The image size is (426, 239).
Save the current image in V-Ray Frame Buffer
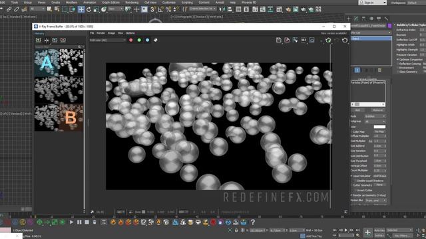[x=278, y=40]
